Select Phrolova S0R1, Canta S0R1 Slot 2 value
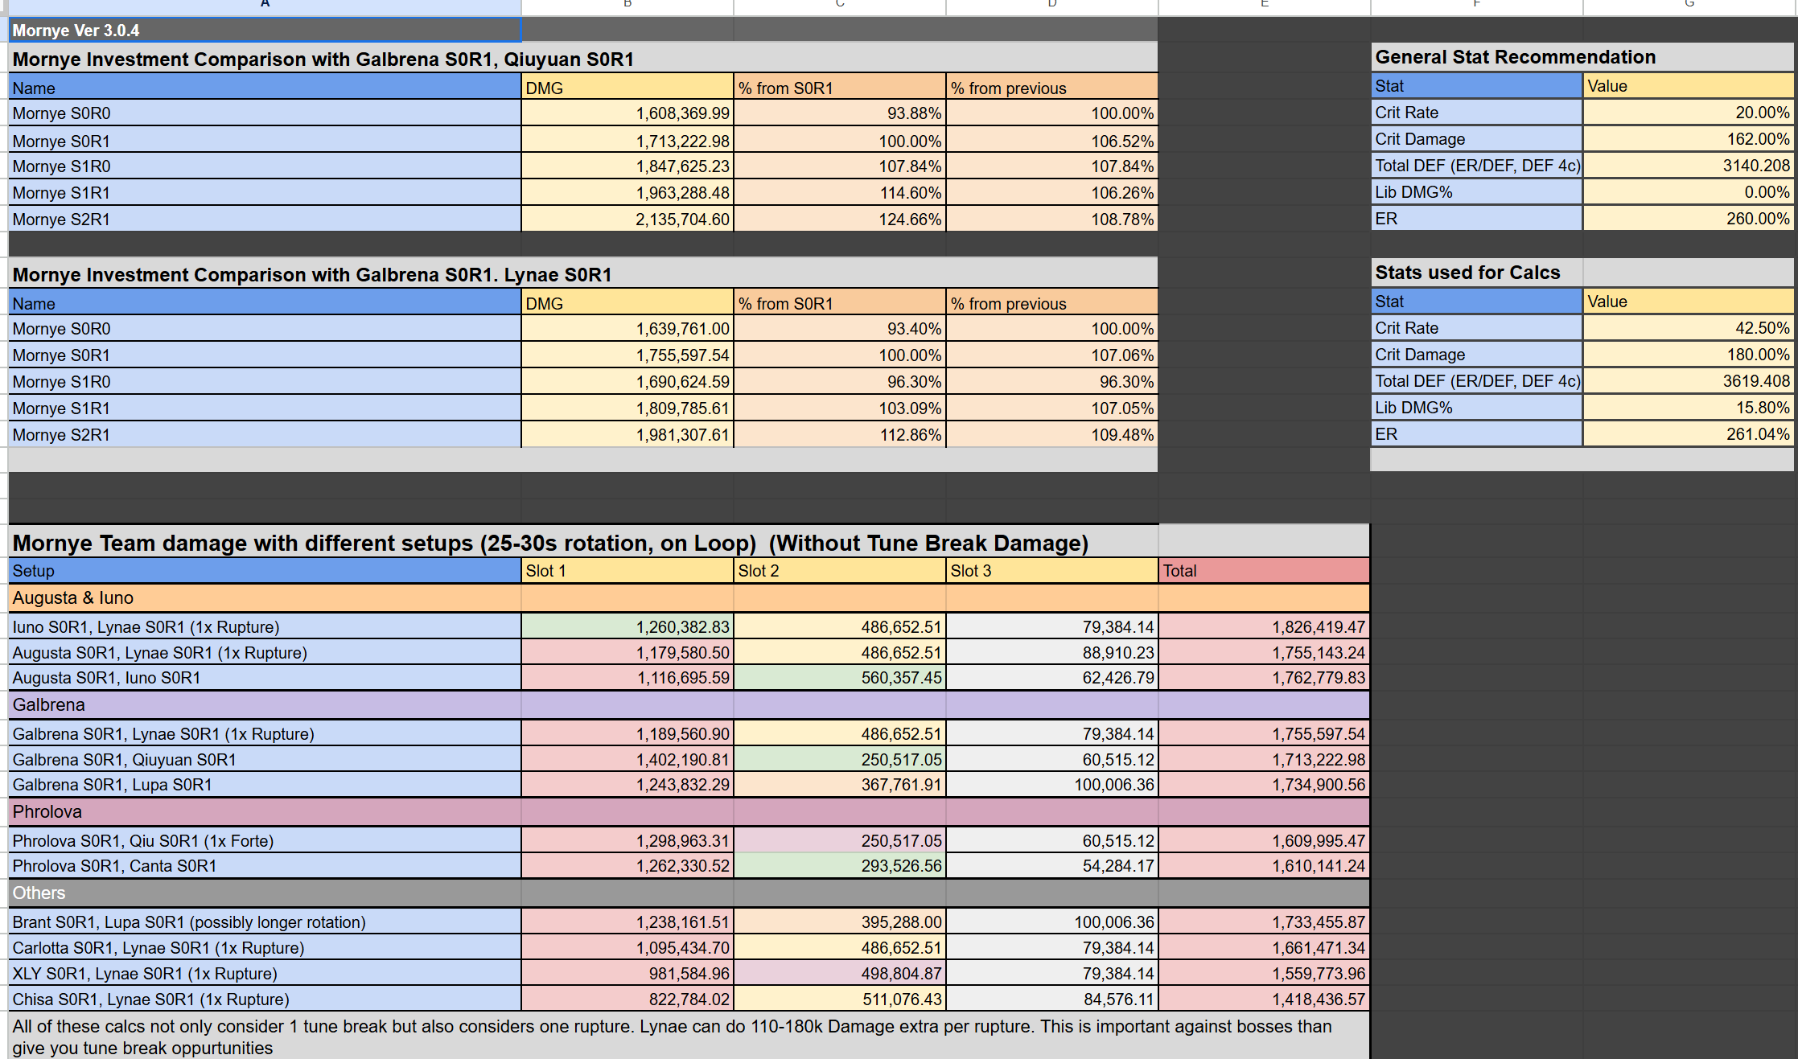This screenshot has height=1059, width=1798. point(839,866)
